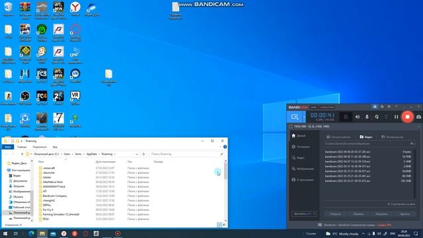Click AppData in Explorer breadcrumb path
Viewport: 423px width, 238px height.
[91, 154]
